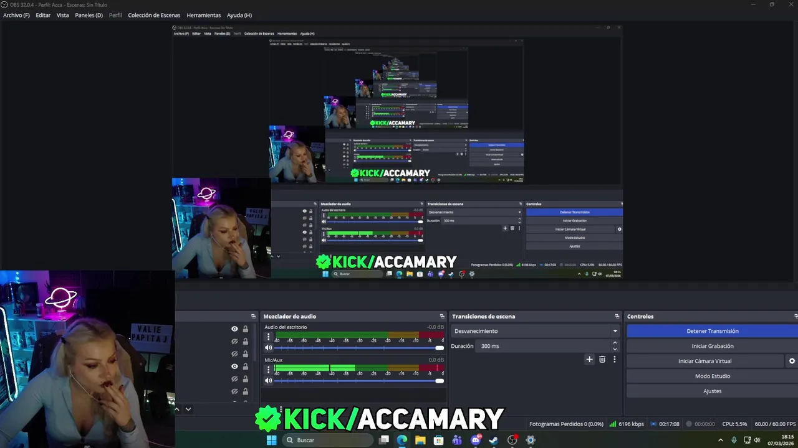Open Discord from taskbar
Image resolution: width=798 pixels, height=448 pixels.
(x=476, y=440)
